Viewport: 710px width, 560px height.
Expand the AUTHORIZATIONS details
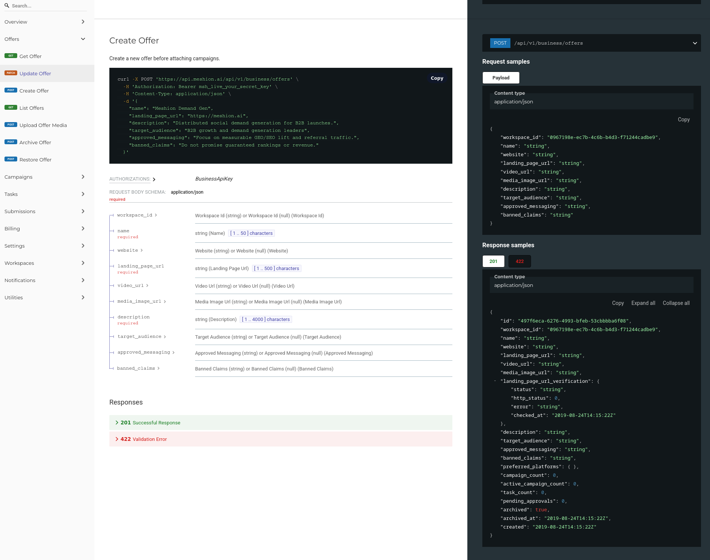[x=132, y=179]
